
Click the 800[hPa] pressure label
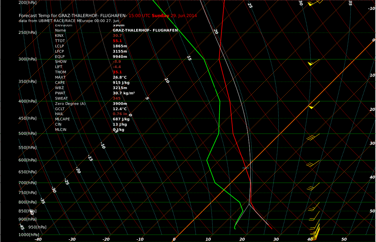coord(28,202)
